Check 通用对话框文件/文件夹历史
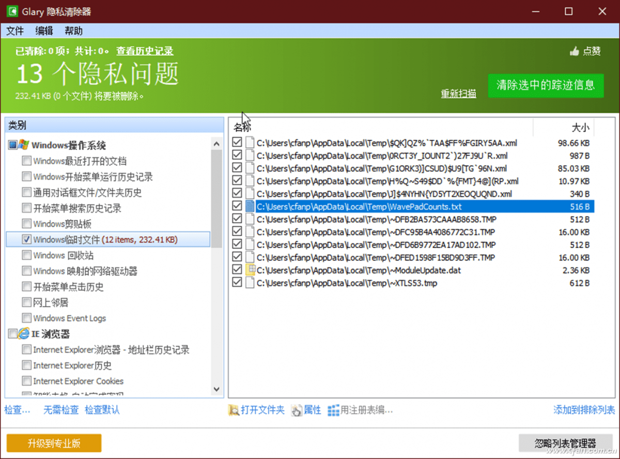This screenshot has height=459, width=620. click(26, 193)
